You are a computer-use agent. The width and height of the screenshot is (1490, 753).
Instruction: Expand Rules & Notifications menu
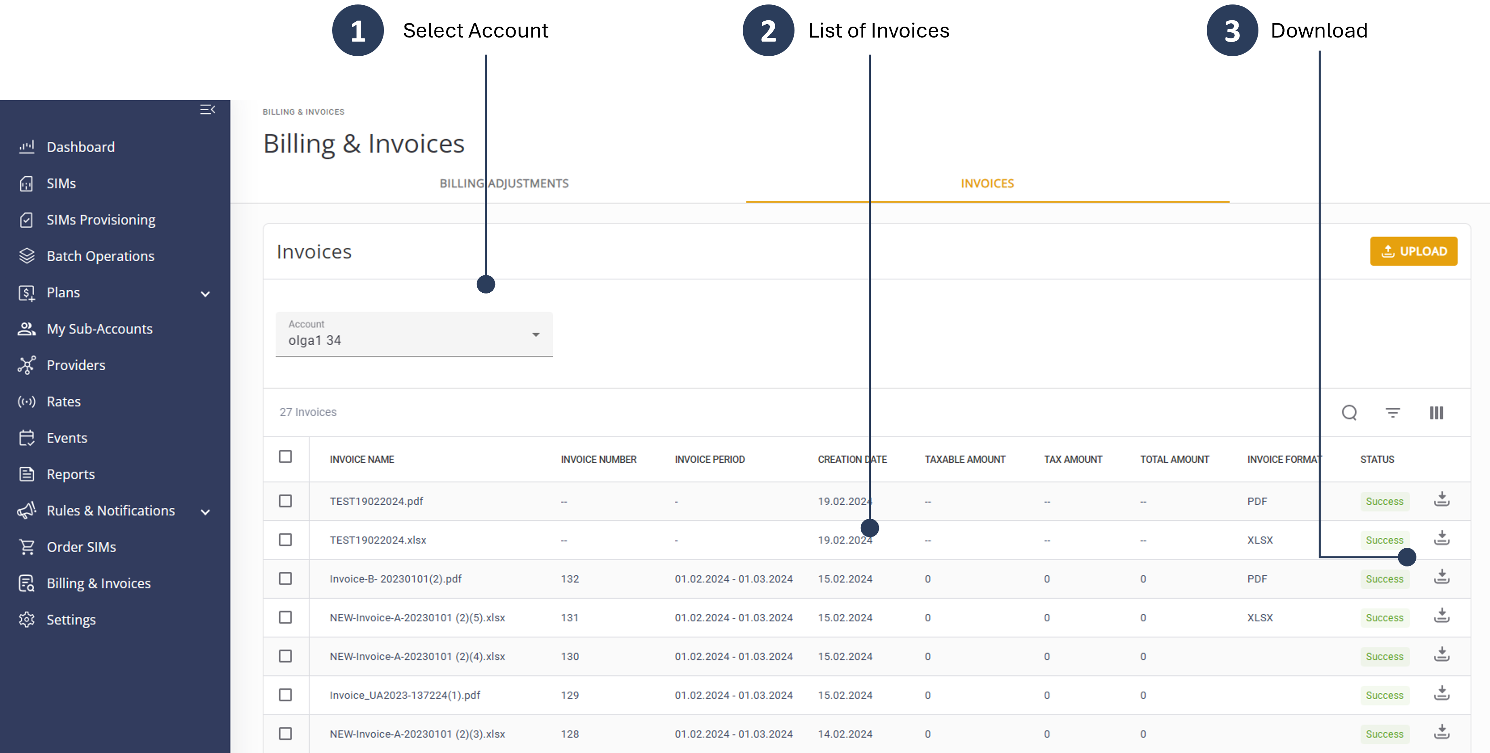pos(205,512)
